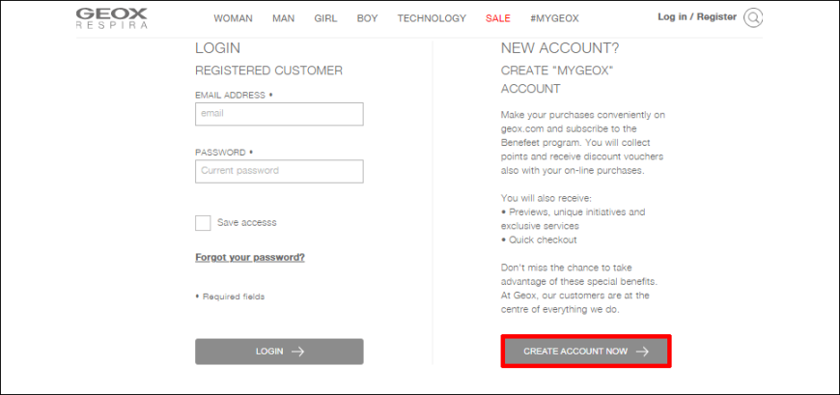Visit the #MYGEOX page
840x395 pixels.
tap(554, 18)
